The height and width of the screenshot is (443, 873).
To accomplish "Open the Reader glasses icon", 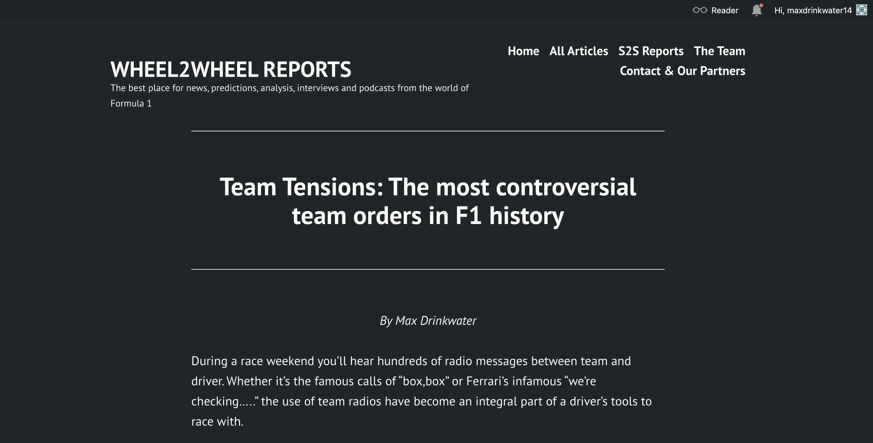I will click(700, 10).
